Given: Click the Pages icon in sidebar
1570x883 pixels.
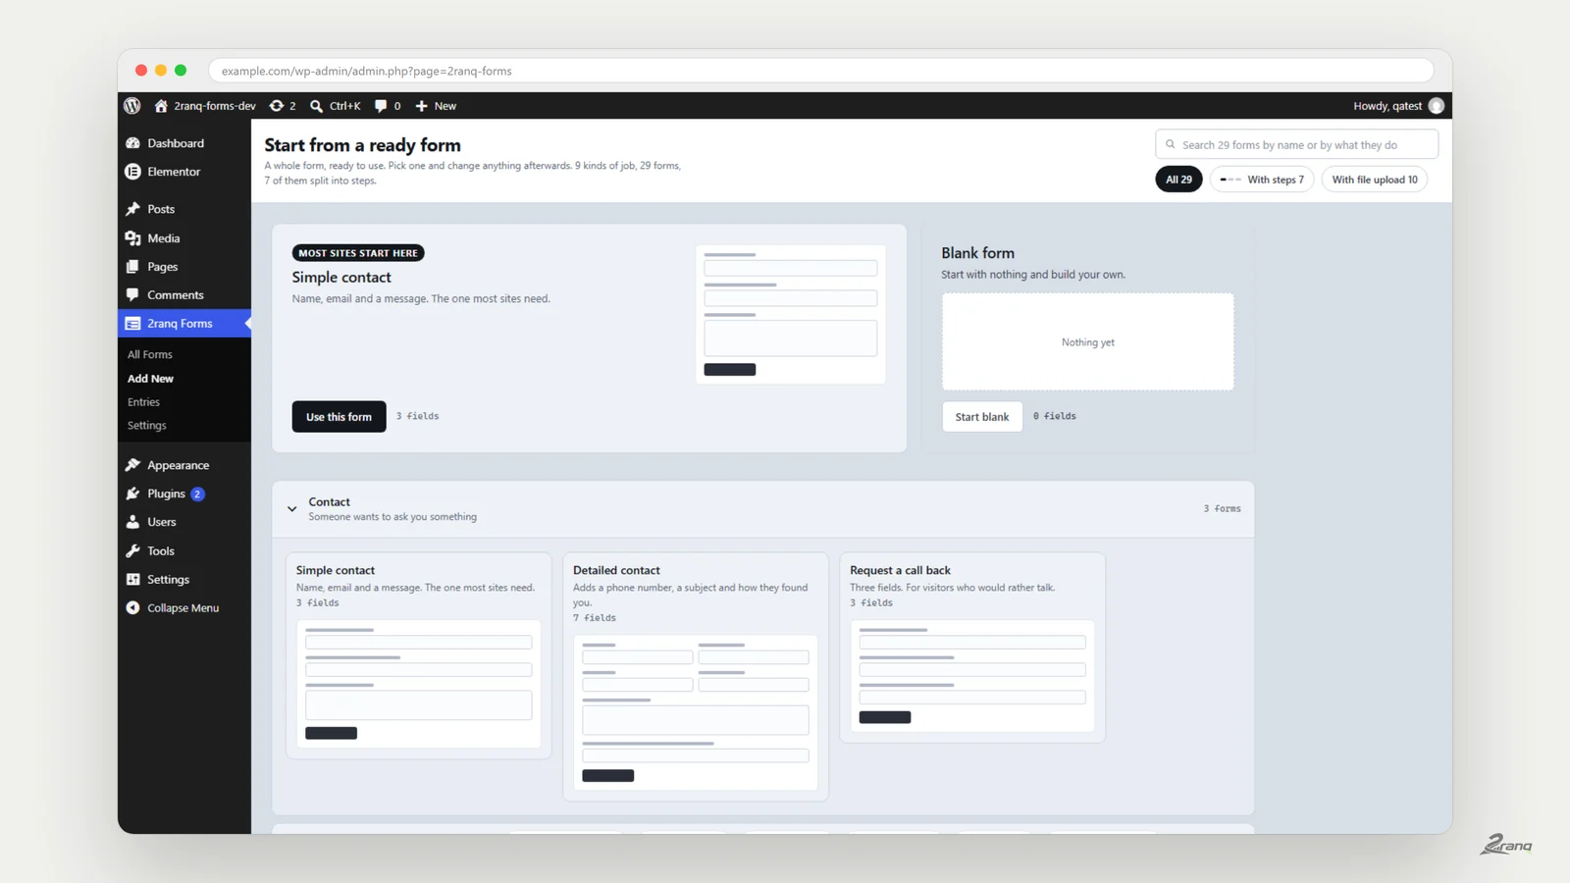Looking at the screenshot, I should tap(133, 267).
